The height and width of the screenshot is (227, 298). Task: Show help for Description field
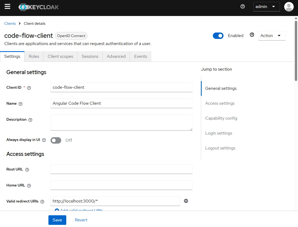(x=30, y=120)
